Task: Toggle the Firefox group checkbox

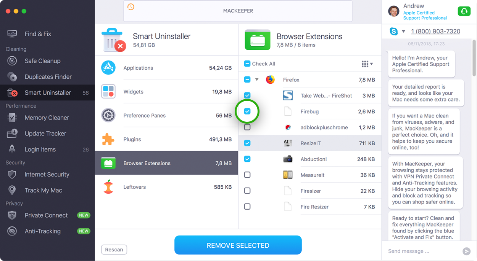Action: (x=247, y=80)
